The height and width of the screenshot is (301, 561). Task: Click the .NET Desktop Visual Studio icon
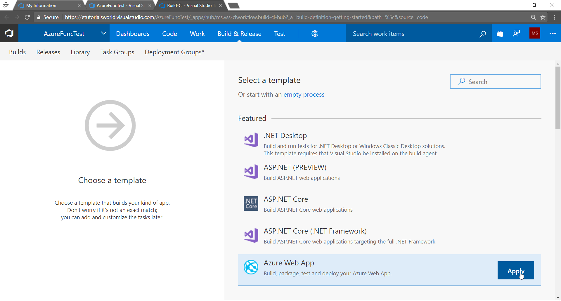click(251, 140)
